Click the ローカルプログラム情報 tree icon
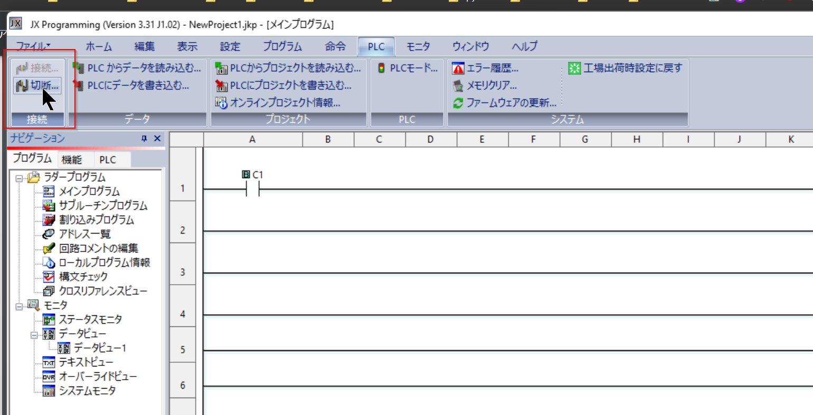The image size is (813, 415). coord(49,262)
